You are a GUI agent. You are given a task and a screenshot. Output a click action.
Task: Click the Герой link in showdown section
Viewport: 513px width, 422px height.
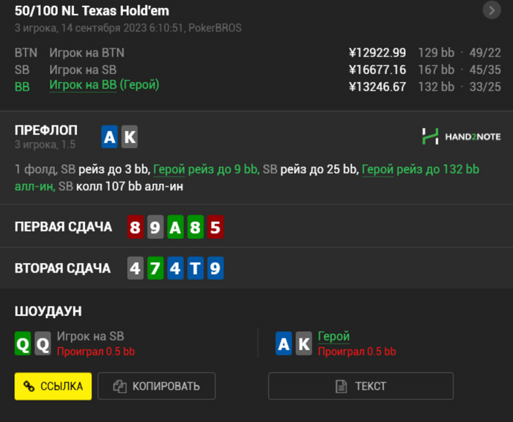click(x=333, y=336)
